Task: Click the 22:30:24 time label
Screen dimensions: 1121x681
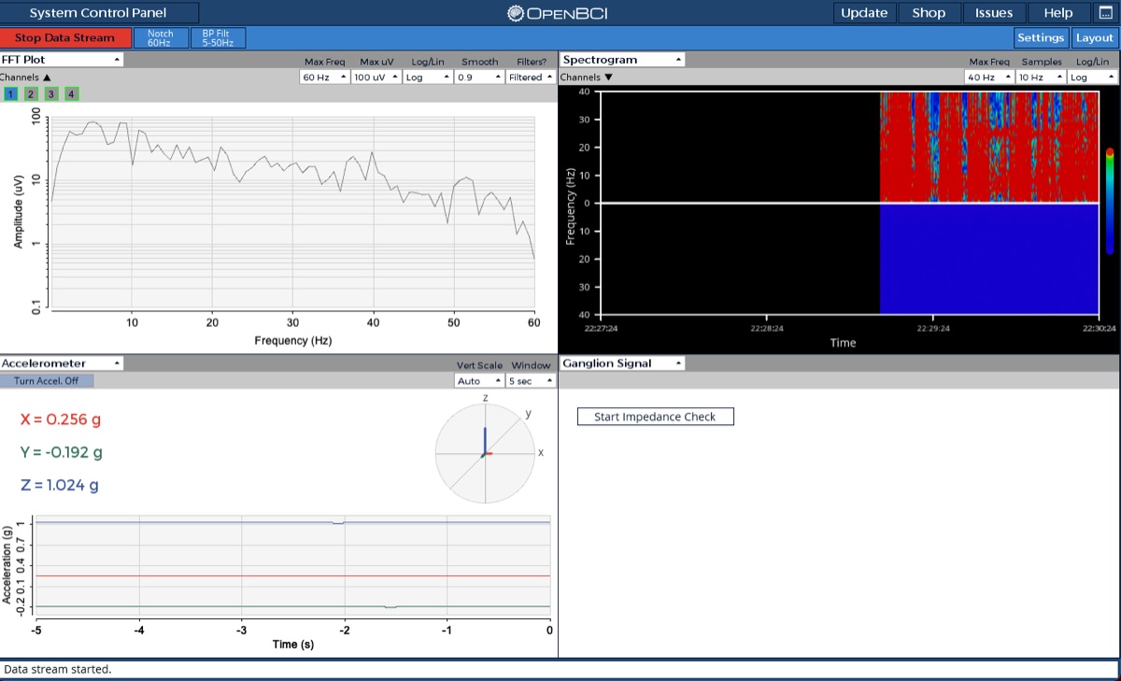Action: (x=1099, y=329)
